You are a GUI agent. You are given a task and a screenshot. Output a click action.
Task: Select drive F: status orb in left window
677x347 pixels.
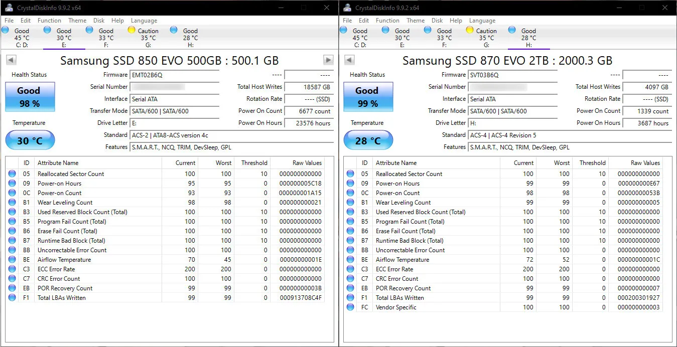89,30
